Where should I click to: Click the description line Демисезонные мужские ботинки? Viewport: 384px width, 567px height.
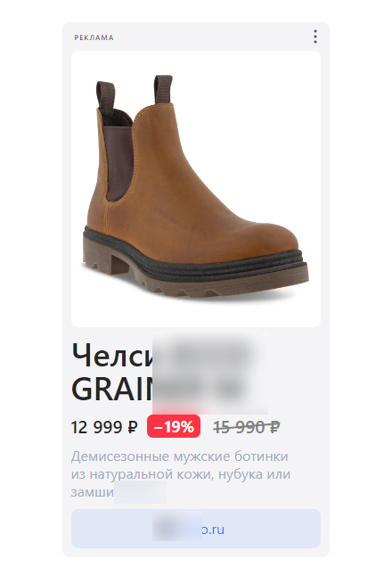tap(180, 456)
